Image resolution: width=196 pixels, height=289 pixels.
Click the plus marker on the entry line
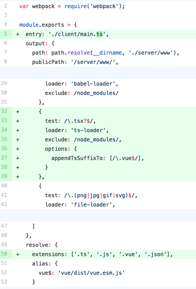[x=18, y=34]
